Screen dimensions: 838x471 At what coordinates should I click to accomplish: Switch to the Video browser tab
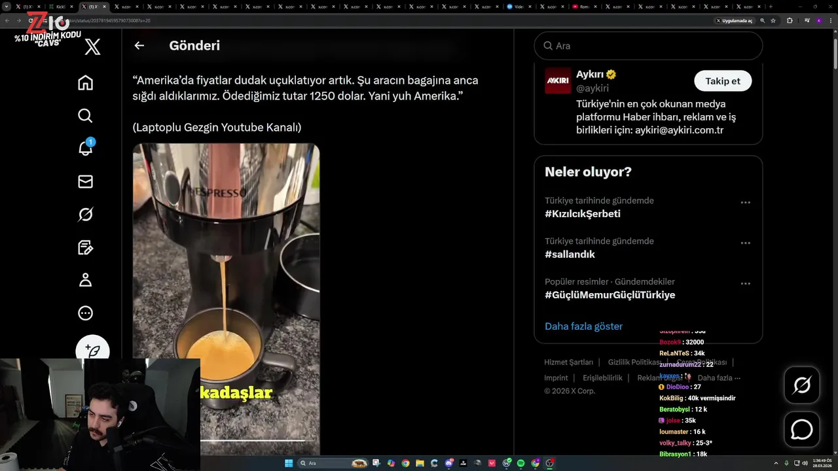(519, 7)
